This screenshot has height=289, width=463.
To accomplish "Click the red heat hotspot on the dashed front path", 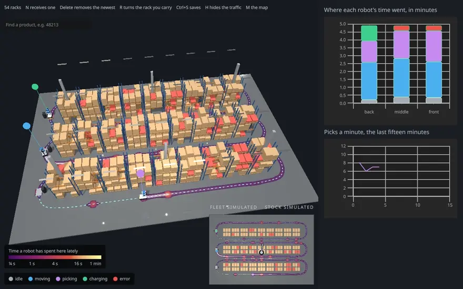I will click(x=93, y=204).
